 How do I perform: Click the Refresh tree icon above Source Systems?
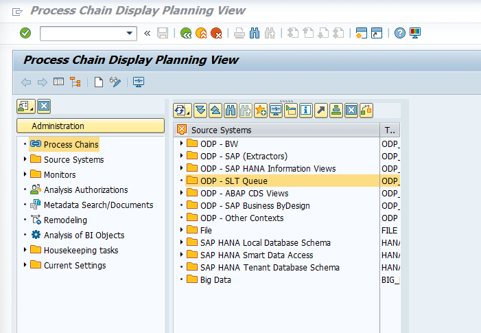point(182,110)
